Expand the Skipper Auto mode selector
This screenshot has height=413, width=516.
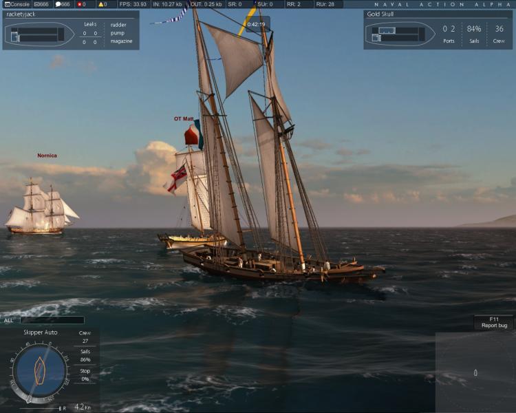[x=41, y=332]
